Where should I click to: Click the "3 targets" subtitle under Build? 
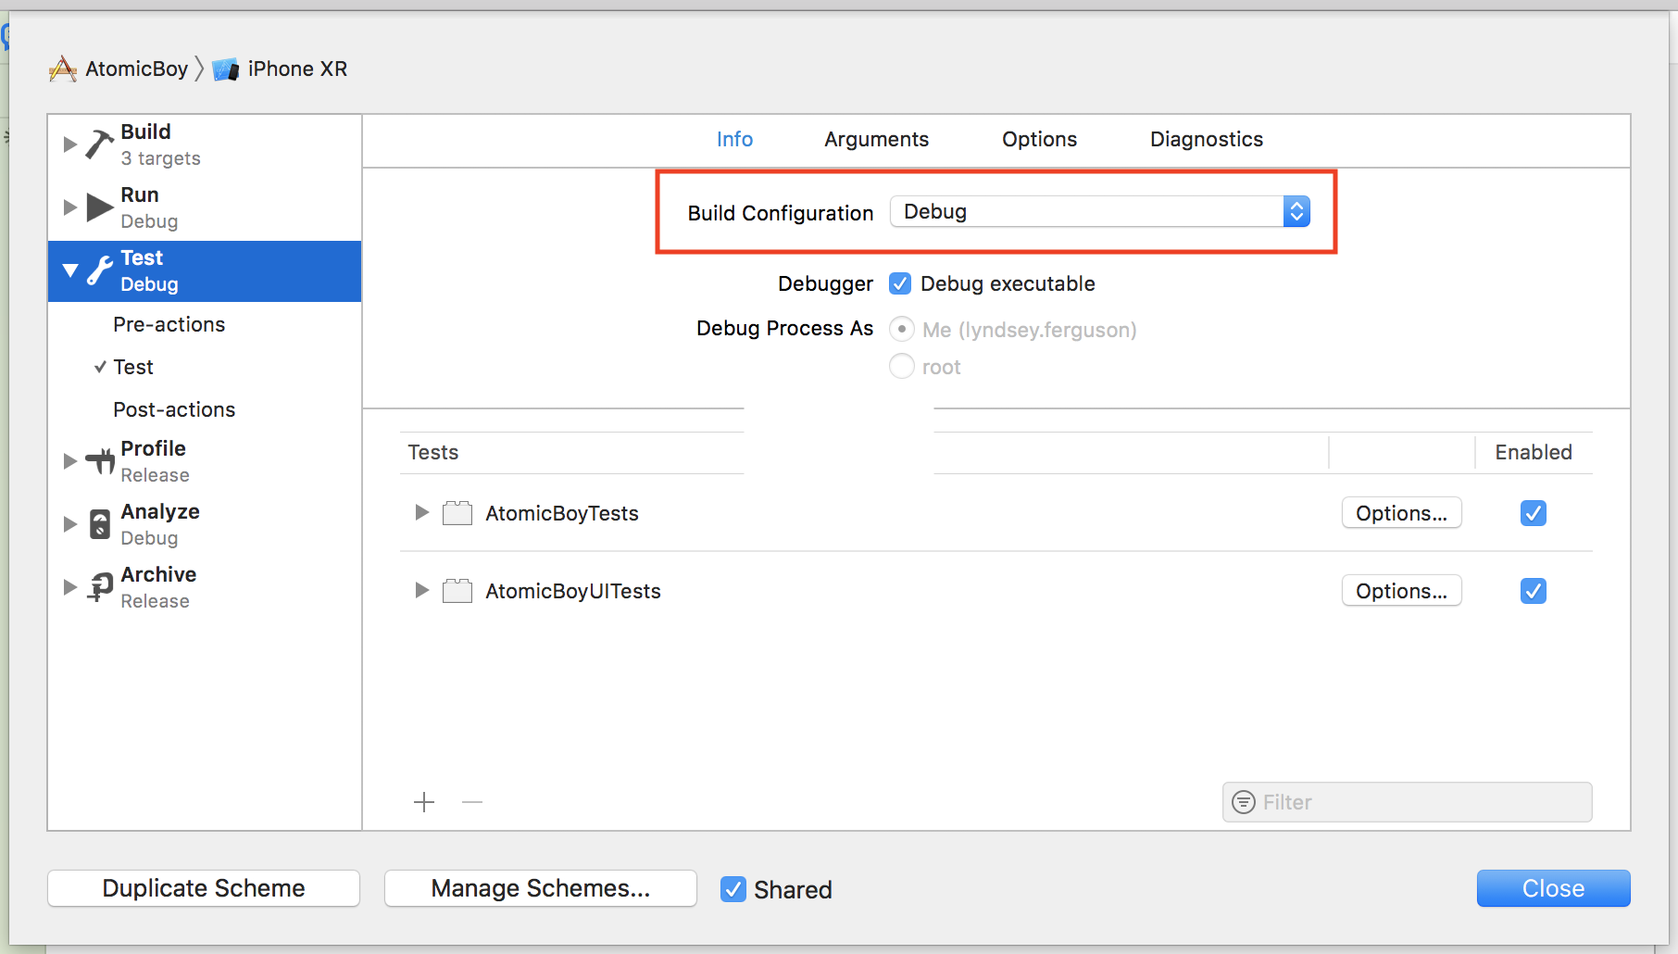click(x=161, y=158)
